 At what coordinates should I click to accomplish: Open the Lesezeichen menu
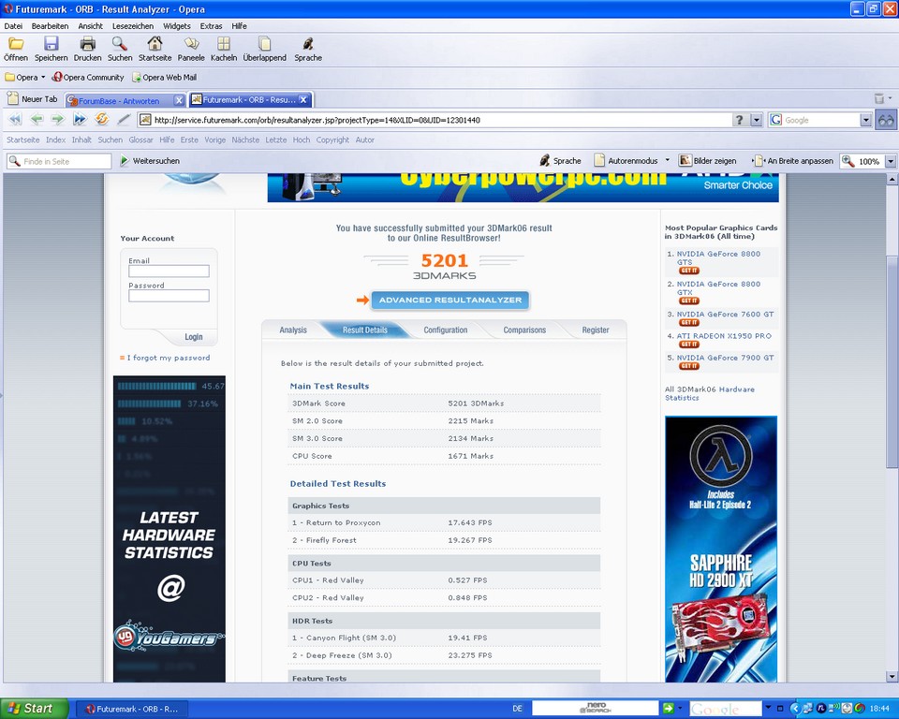132,26
